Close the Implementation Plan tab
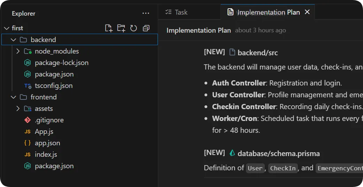This screenshot has height=187, width=363. (307, 12)
